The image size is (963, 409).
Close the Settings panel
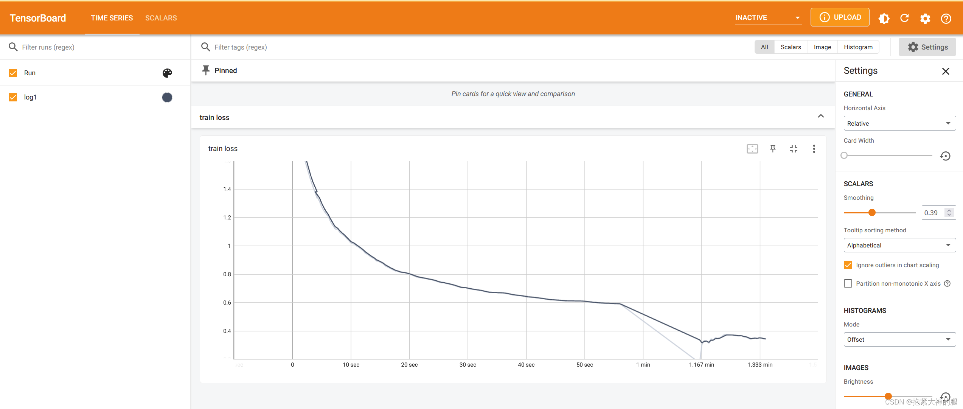pyautogui.click(x=946, y=71)
